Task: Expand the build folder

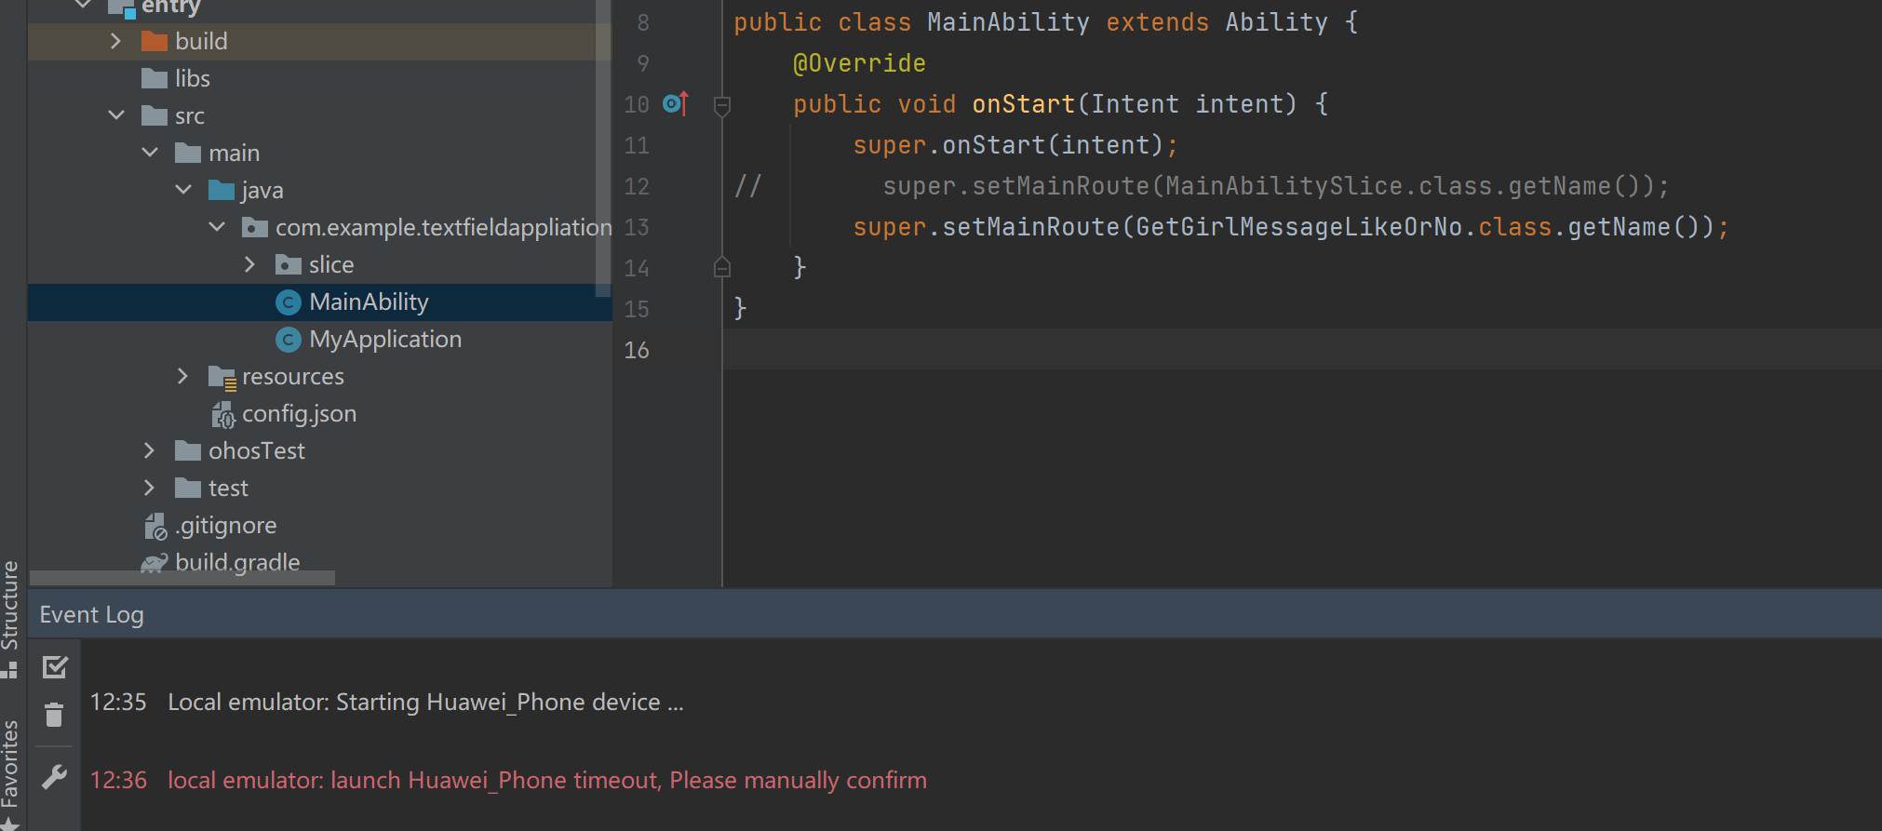Action: [115, 41]
